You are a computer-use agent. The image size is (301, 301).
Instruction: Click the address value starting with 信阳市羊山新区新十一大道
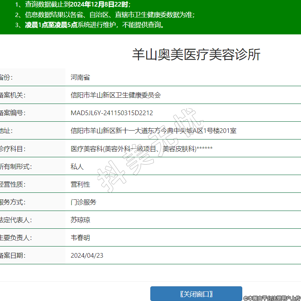(x=153, y=131)
